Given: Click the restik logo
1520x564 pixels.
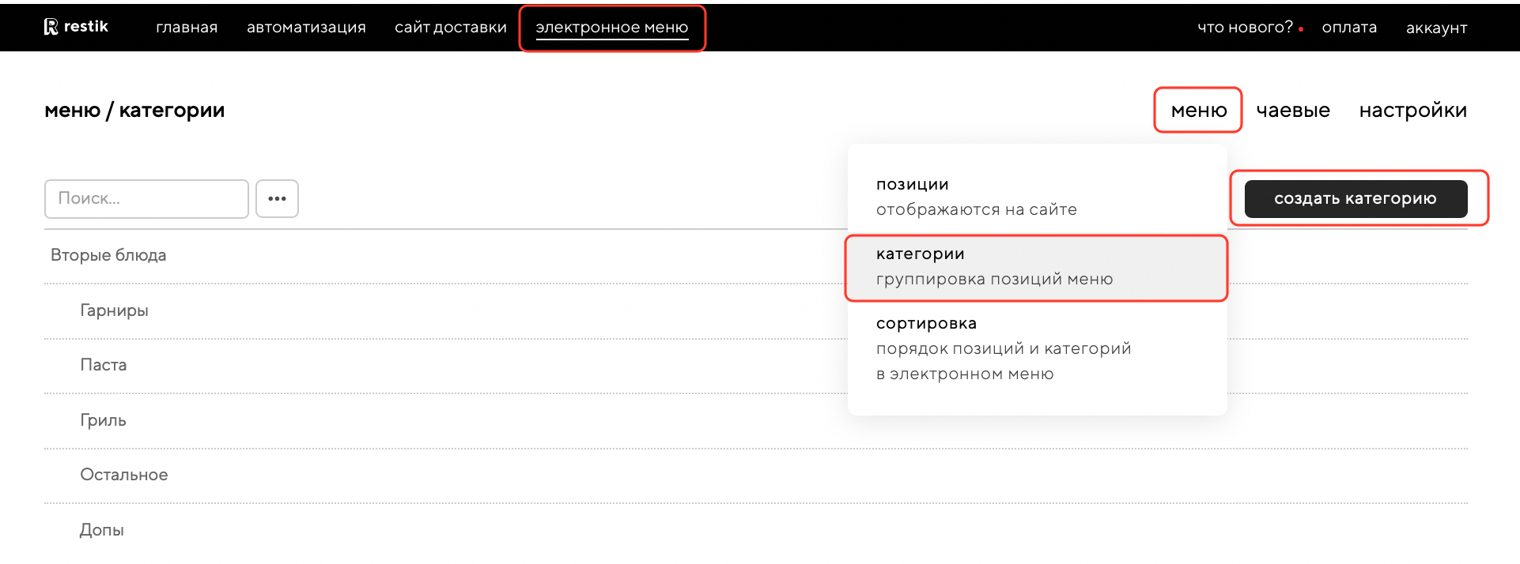Looking at the screenshot, I should pyautogui.click(x=76, y=27).
